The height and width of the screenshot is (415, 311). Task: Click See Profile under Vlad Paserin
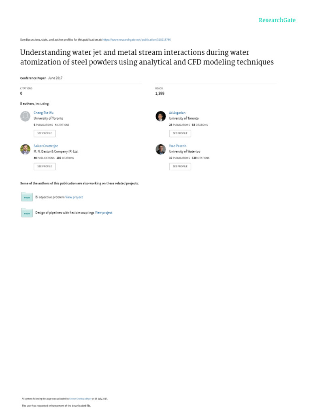pos(180,166)
